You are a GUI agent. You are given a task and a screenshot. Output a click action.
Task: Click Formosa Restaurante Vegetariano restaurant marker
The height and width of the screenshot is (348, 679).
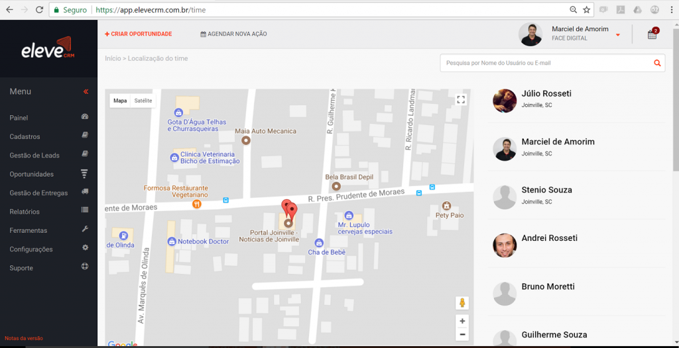pyautogui.click(x=197, y=204)
